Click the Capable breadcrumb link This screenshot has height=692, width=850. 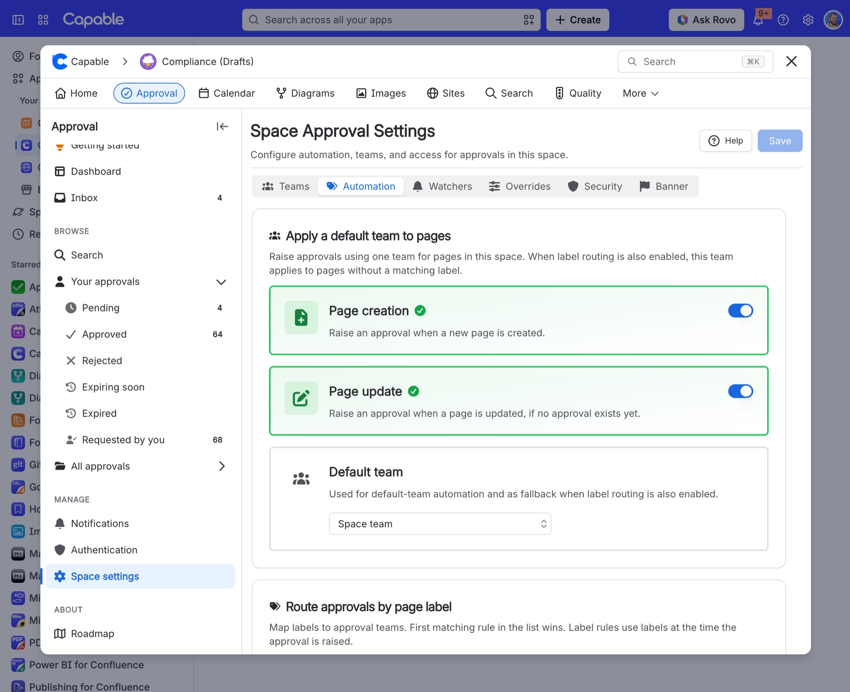[x=90, y=62]
